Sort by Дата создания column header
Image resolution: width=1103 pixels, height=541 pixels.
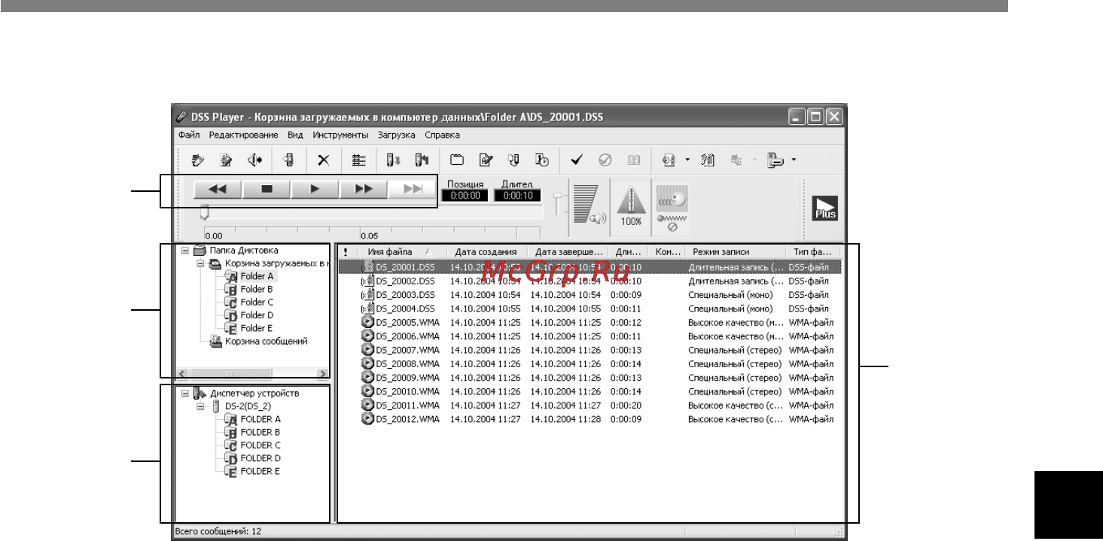point(486,251)
